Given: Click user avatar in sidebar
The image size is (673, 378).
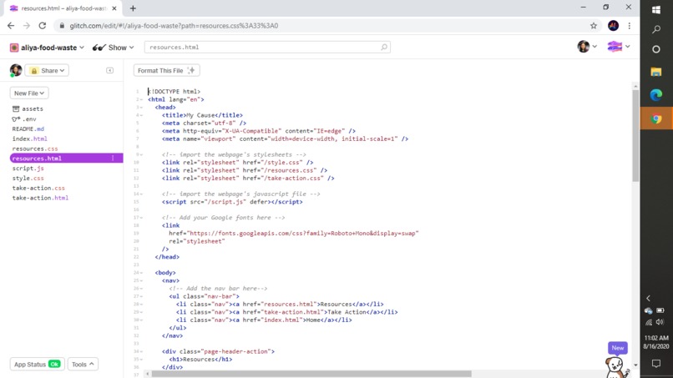Looking at the screenshot, I should pyautogui.click(x=16, y=70).
